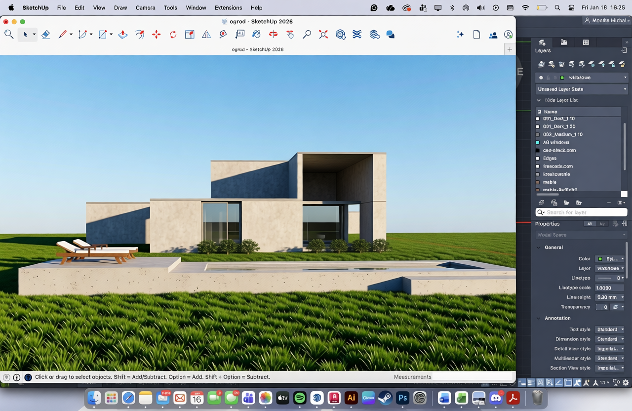The image size is (632, 411).
Task: Collapse the Hide Layer List section
Action: pyautogui.click(x=539, y=100)
